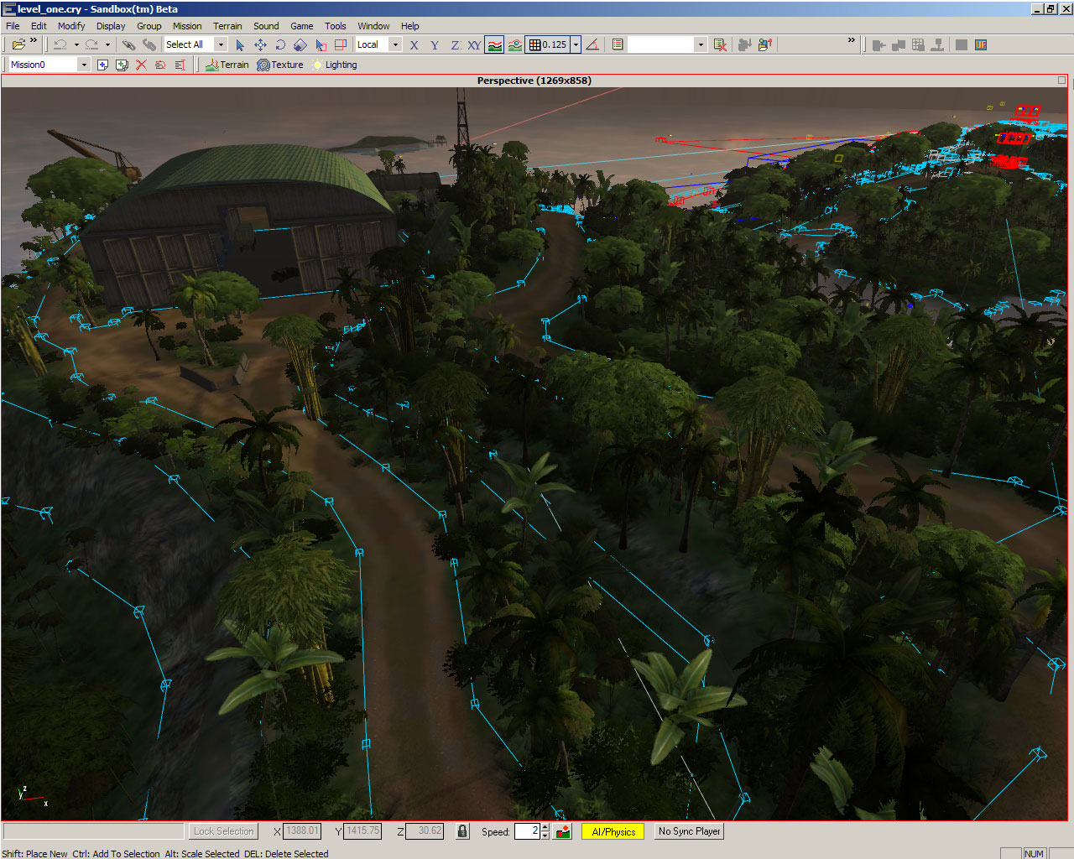Toggle the follow terrain constraint
Viewport: 1074px width, 859px height.
click(495, 44)
